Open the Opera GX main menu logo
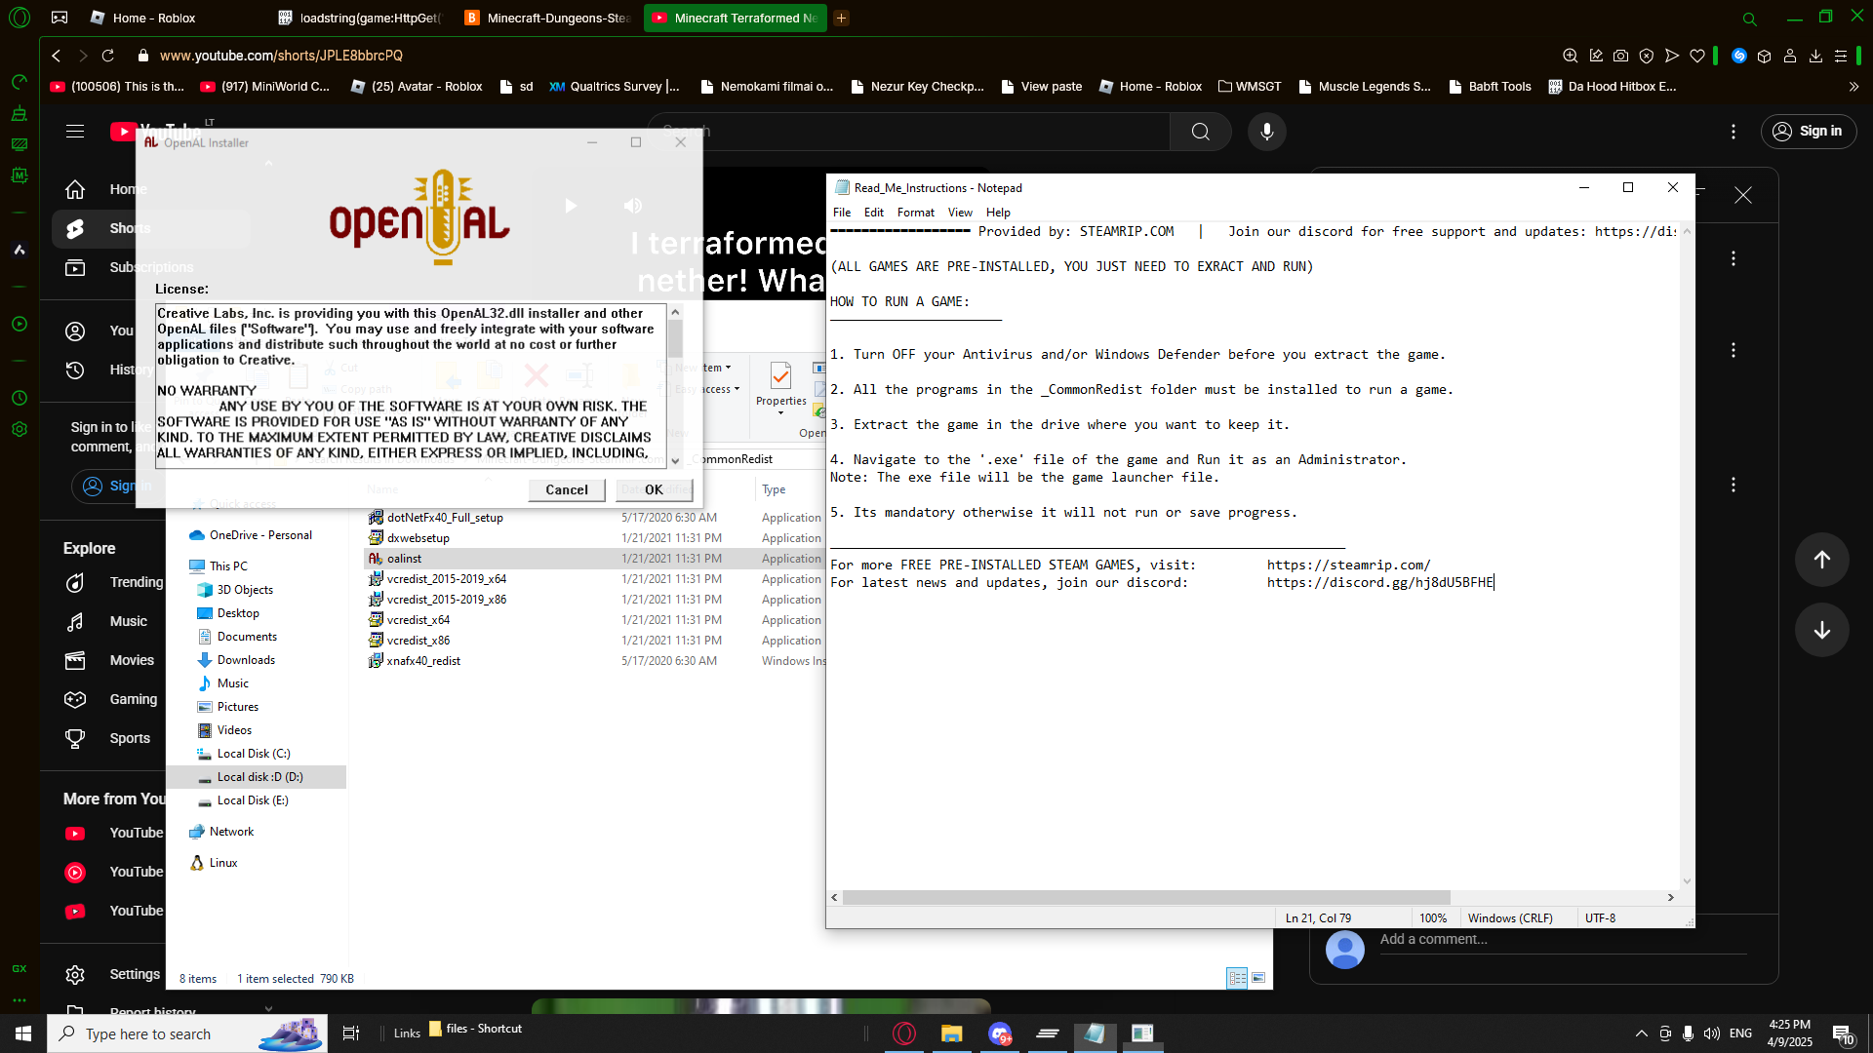The width and height of the screenshot is (1873, 1053). point(20,18)
